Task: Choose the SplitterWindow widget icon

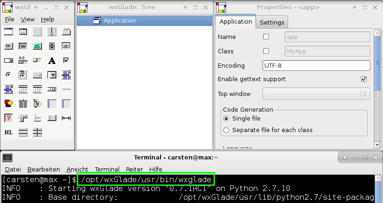Action: (x=52, y=32)
